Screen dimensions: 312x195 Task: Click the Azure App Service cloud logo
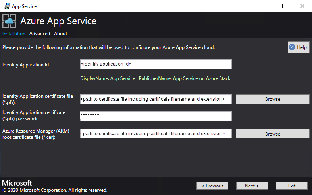[x=10, y=21]
